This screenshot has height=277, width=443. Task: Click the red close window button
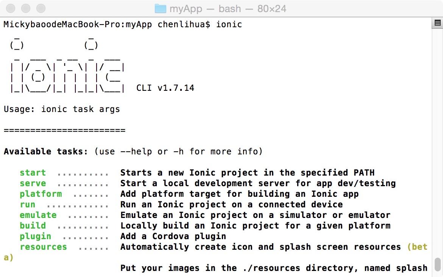(11, 8)
